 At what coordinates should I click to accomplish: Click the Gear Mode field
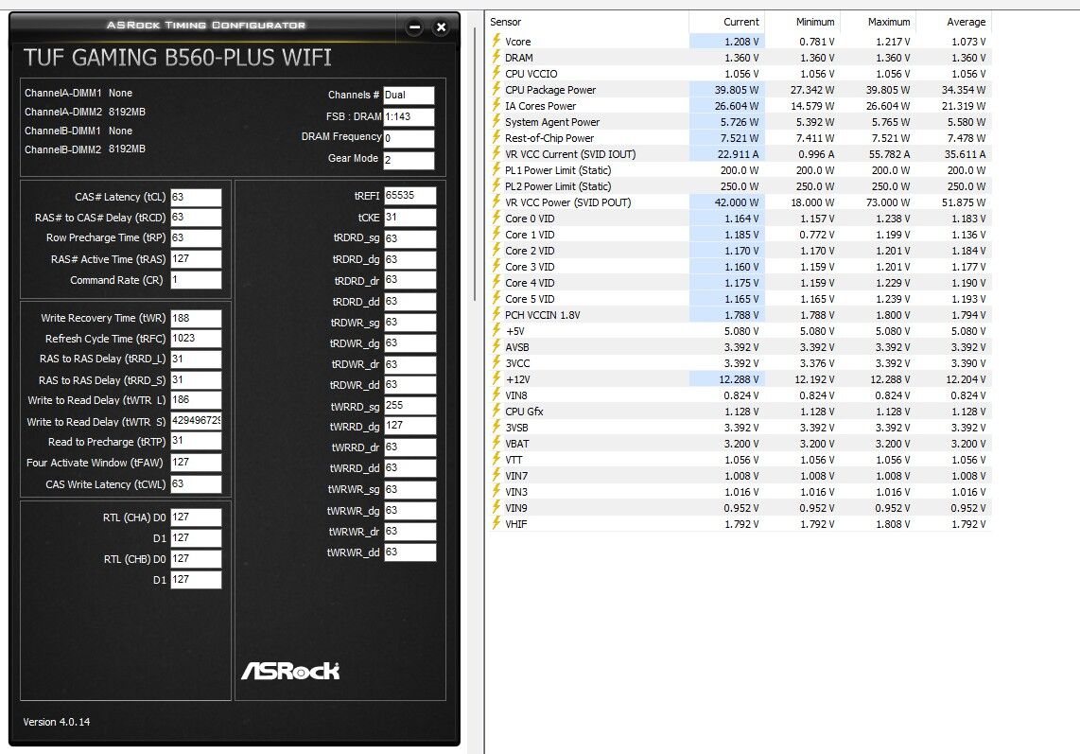[x=409, y=160]
